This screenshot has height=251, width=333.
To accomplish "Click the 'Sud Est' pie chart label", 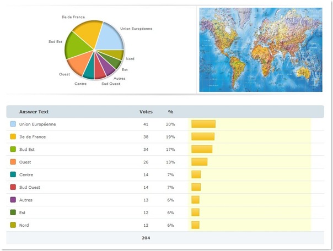I will (x=55, y=41).
